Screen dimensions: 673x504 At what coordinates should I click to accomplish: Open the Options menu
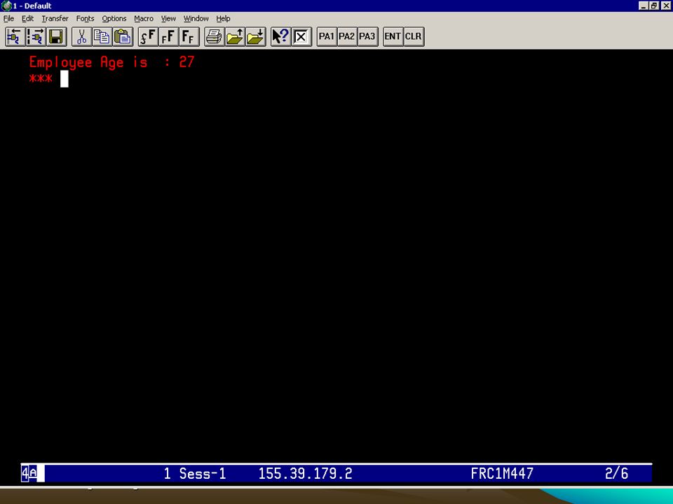(x=114, y=18)
